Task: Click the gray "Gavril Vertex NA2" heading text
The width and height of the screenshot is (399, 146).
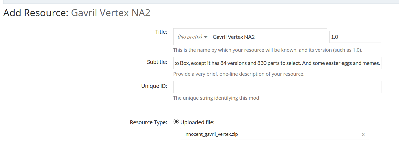Action: click(x=111, y=13)
